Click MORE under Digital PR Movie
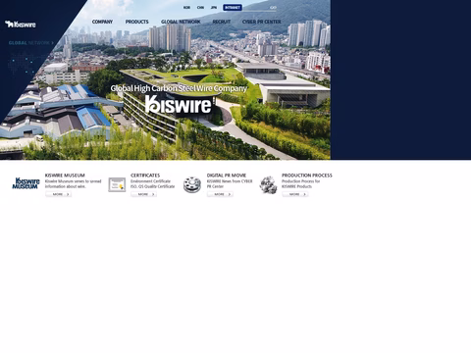 point(220,194)
